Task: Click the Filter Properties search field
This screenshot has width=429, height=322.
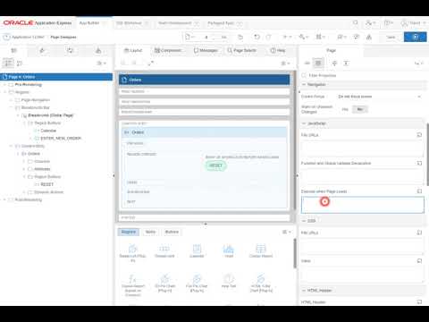Action: (365, 75)
